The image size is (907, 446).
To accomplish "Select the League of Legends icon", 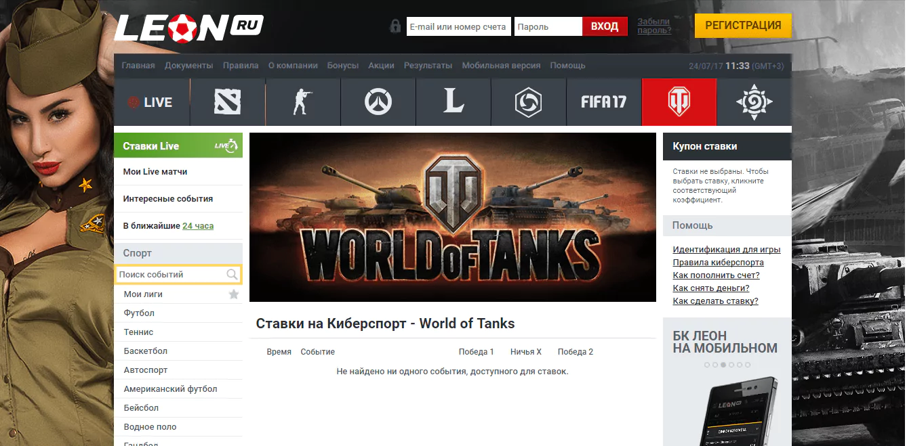I will [x=453, y=102].
